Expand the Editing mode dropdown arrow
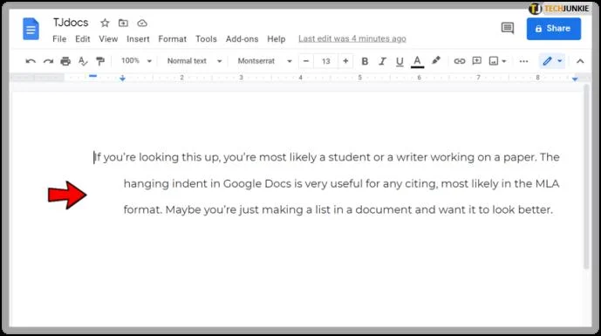601x336 pixels. pos(560,61)
